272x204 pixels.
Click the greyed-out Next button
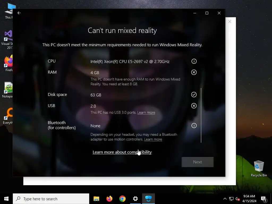pos(198,162)
